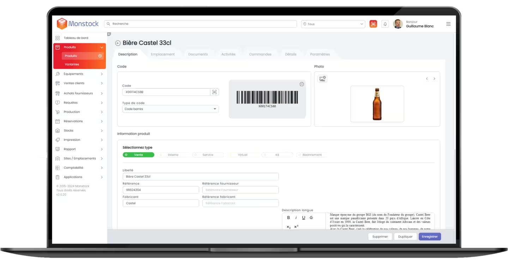The image size is (508, 267).
Task: Show previous photo arrow
Action: click(x=427, y=79)
